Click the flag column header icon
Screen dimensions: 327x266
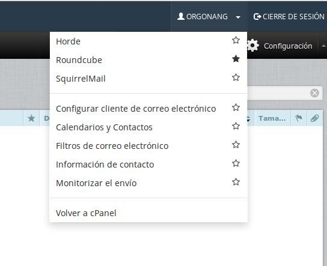(299, 118)
